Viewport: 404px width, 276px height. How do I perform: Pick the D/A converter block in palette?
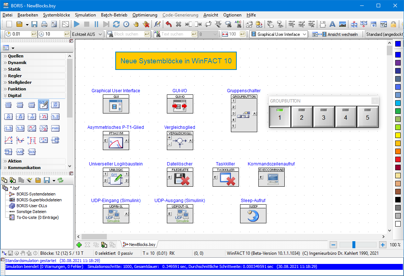click(32, 152)
